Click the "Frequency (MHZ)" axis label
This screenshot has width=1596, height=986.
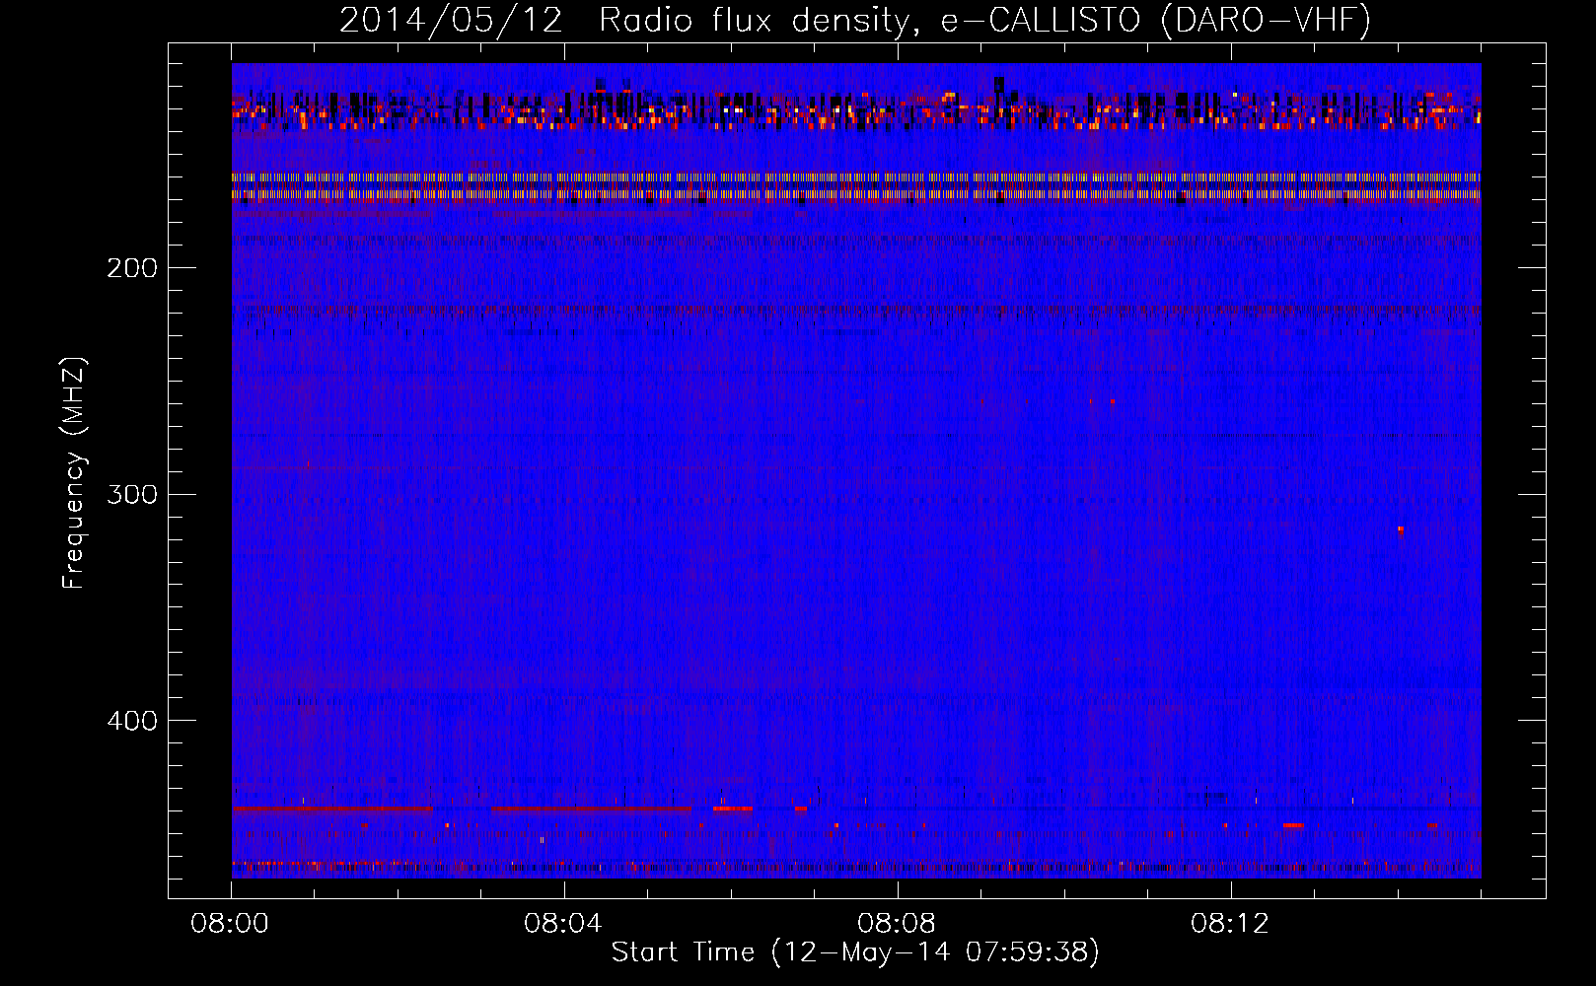pyautogui.click(x=74, y=472)
